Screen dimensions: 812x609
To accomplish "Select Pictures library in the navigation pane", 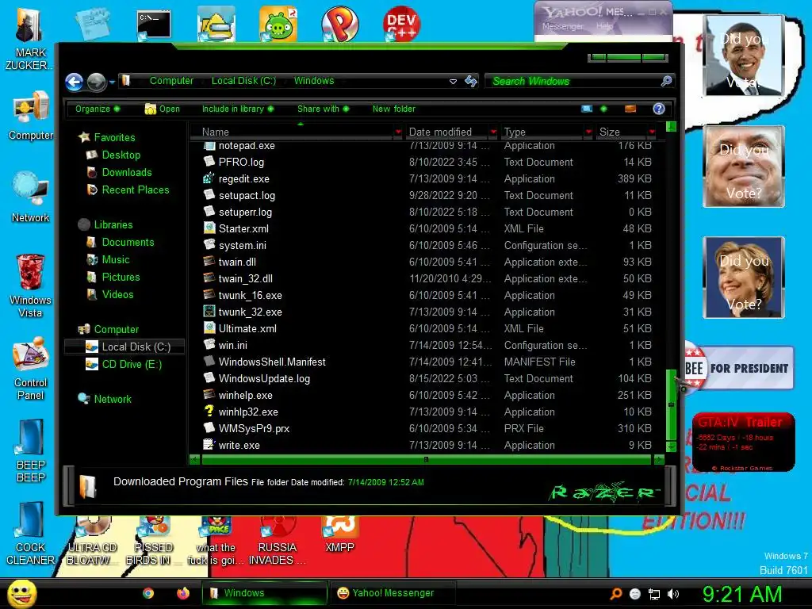I will (121, 277).
